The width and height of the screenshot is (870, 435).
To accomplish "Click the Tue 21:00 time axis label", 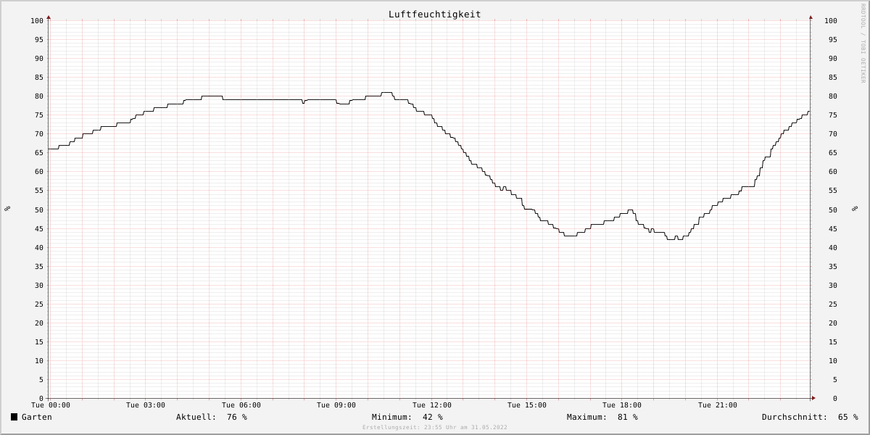I will (x=718, y=405).
